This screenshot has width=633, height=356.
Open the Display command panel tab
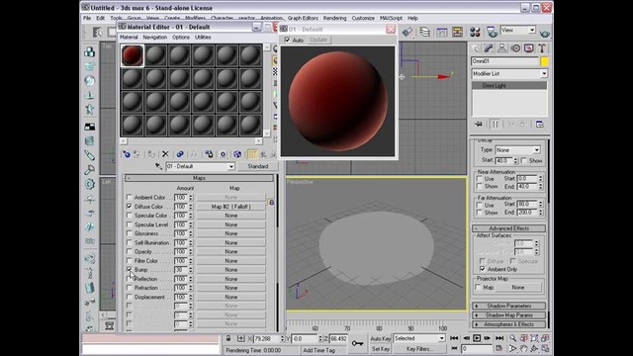coord(528,48)
